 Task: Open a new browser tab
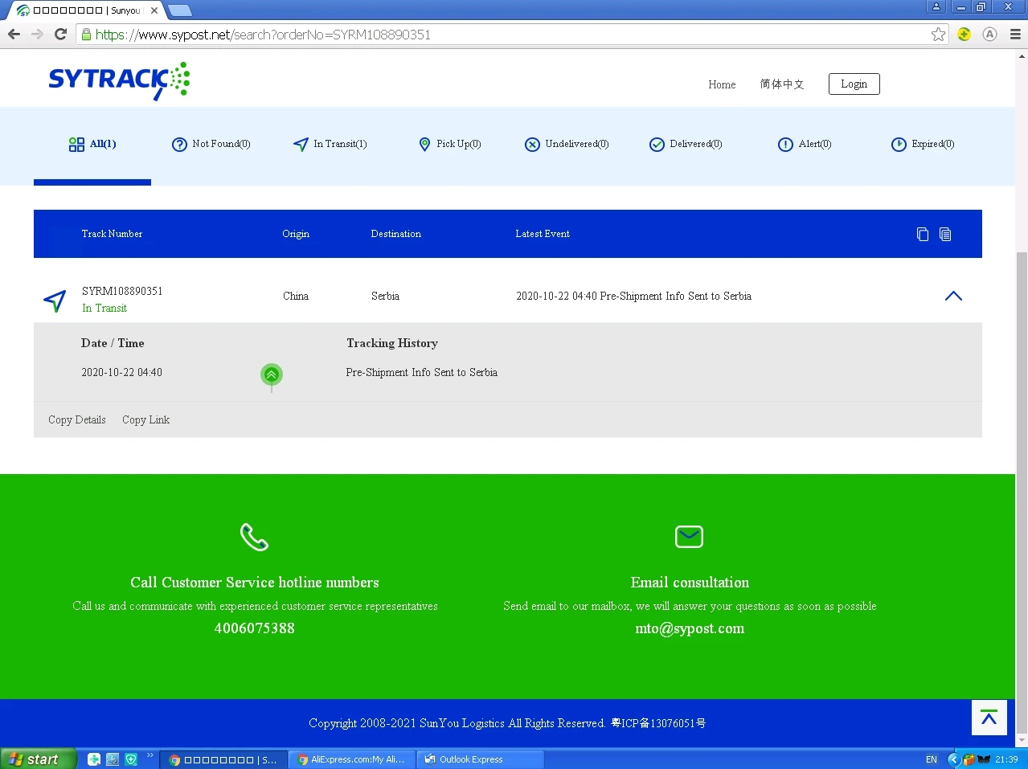(179, 10)
